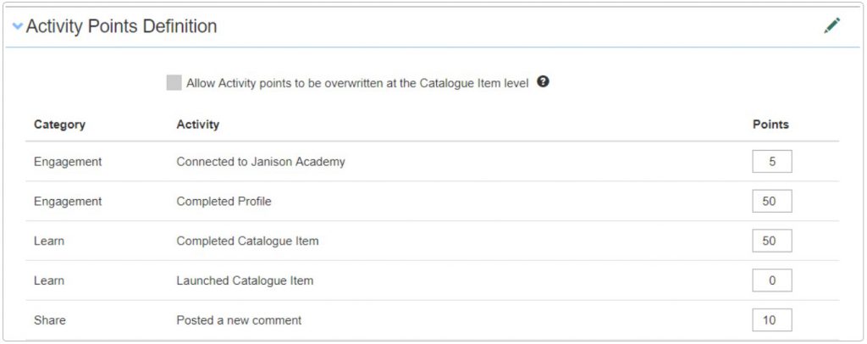Select the Completed Catalogue Item activity
The width and height of the screenshot is (867, 344).
click(x=247, y=241)
